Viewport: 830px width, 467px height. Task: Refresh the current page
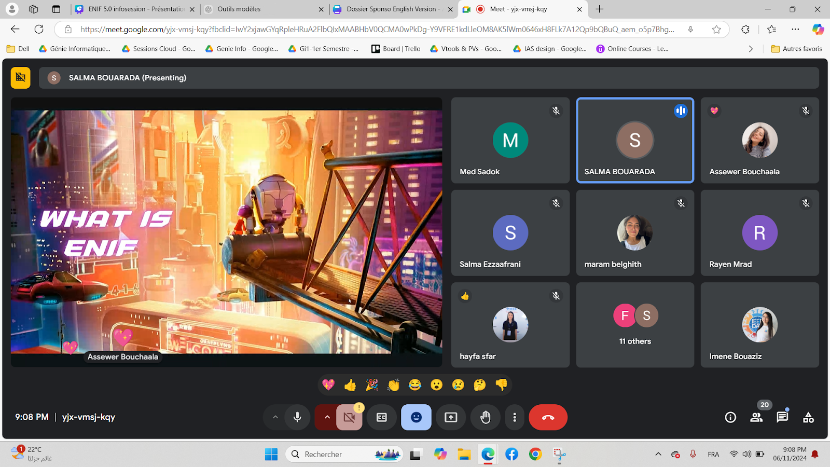tap(39, 29)
